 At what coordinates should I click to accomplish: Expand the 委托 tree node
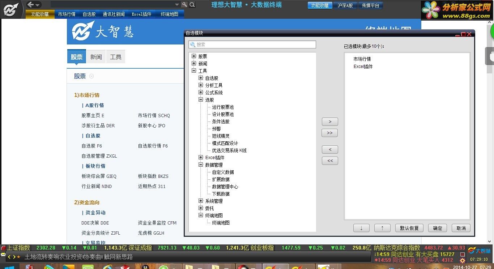click(201, 208)
